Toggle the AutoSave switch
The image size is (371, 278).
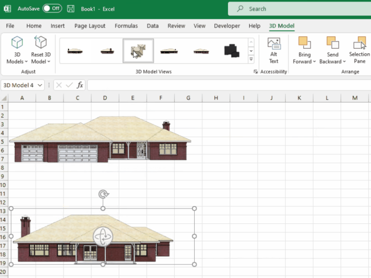click(52, 9)
